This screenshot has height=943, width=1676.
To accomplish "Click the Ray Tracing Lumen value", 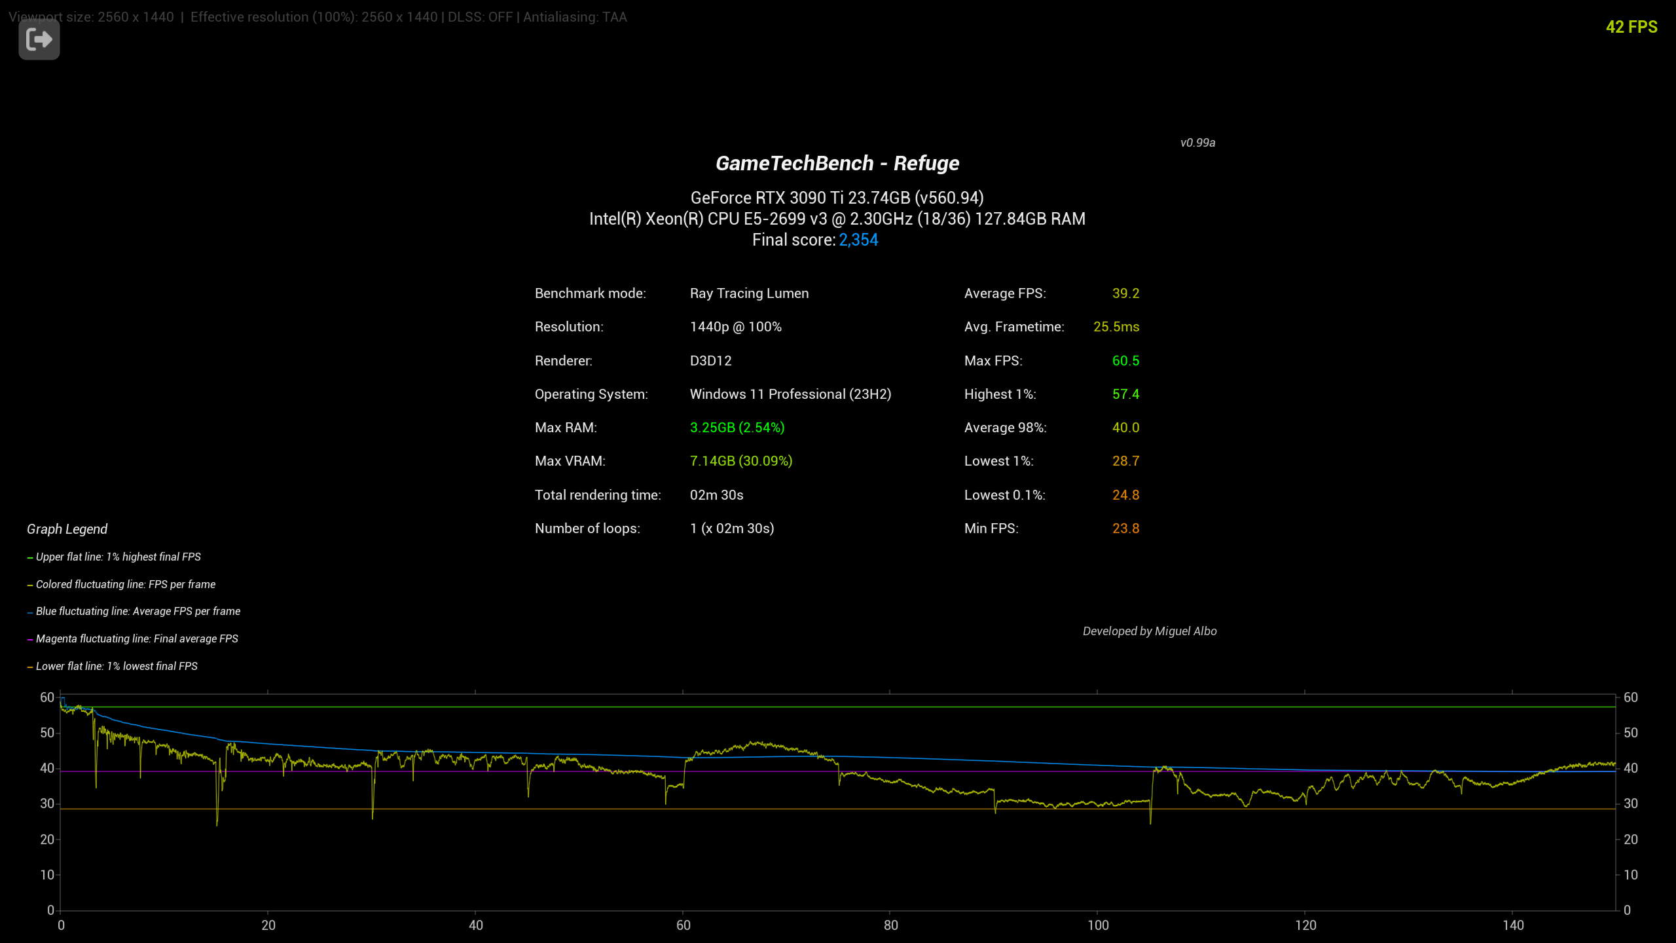I will coord(749,293).
